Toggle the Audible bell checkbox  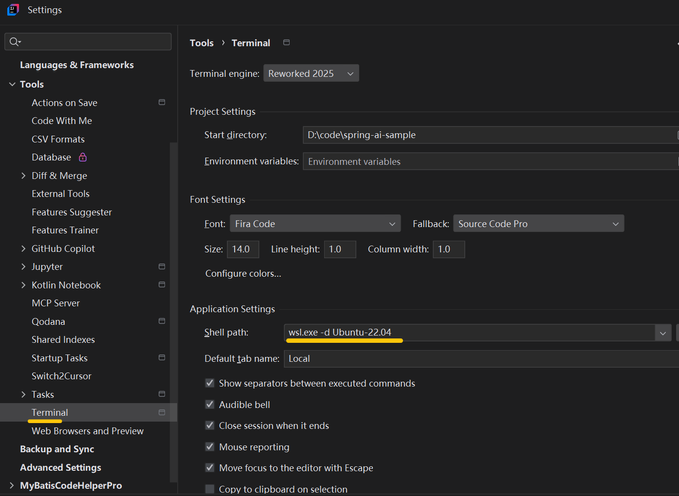click(210, 405)
